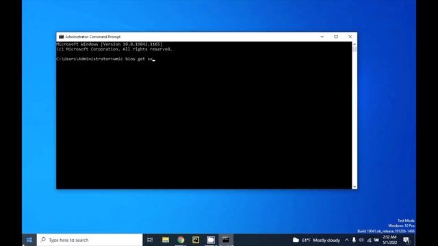Click the 'Administrator: Command Prompt' title text

click(93, 37)
